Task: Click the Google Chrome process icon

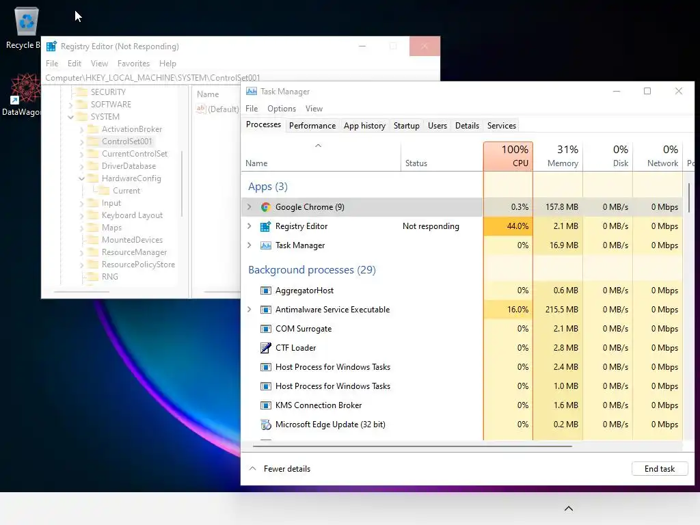Action: point(266,207)
